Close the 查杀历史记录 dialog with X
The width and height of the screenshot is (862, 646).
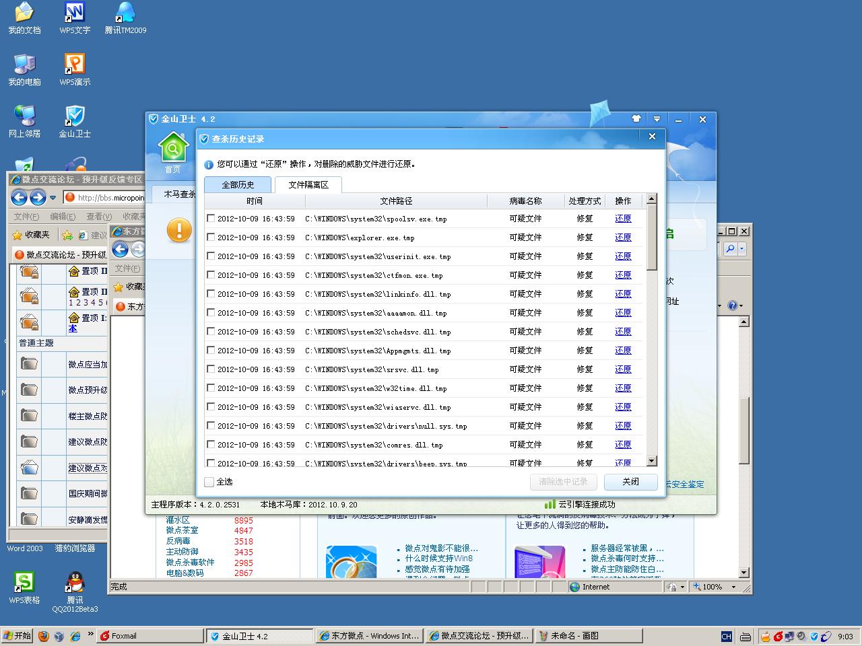(652, 137)
